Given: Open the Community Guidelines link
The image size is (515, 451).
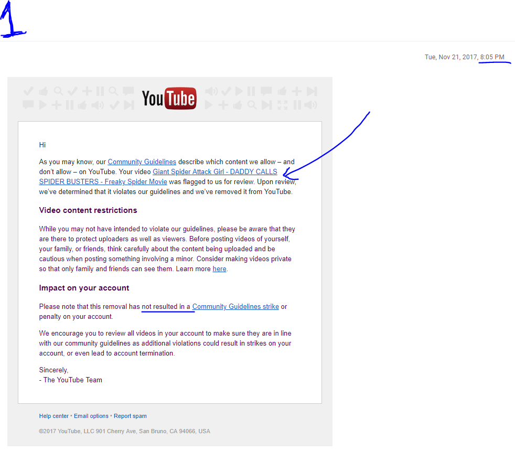Looking at the screenshot, I should click(142, 162).
